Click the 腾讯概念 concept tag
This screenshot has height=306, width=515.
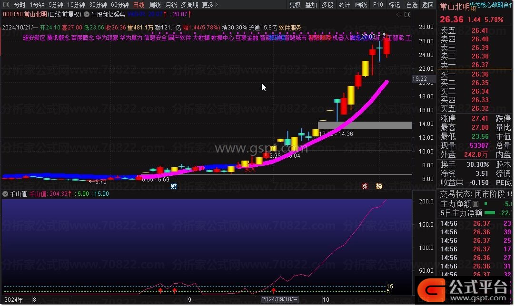(58, 38)
